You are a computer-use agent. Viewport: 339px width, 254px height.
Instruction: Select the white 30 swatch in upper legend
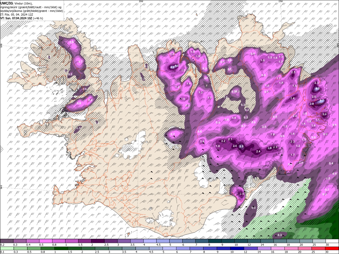(332, 241)
